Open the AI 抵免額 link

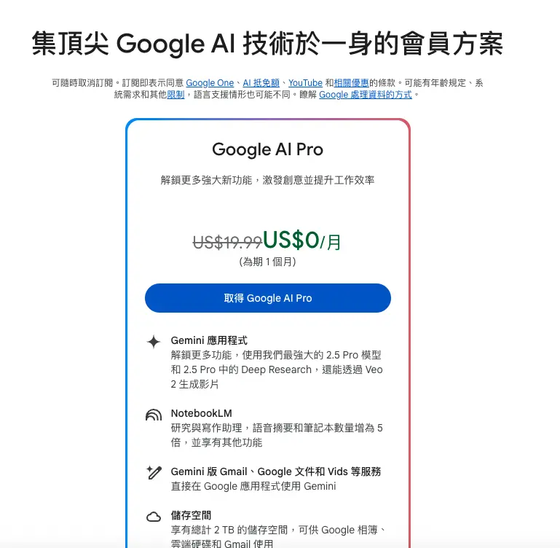click(261, 83)
